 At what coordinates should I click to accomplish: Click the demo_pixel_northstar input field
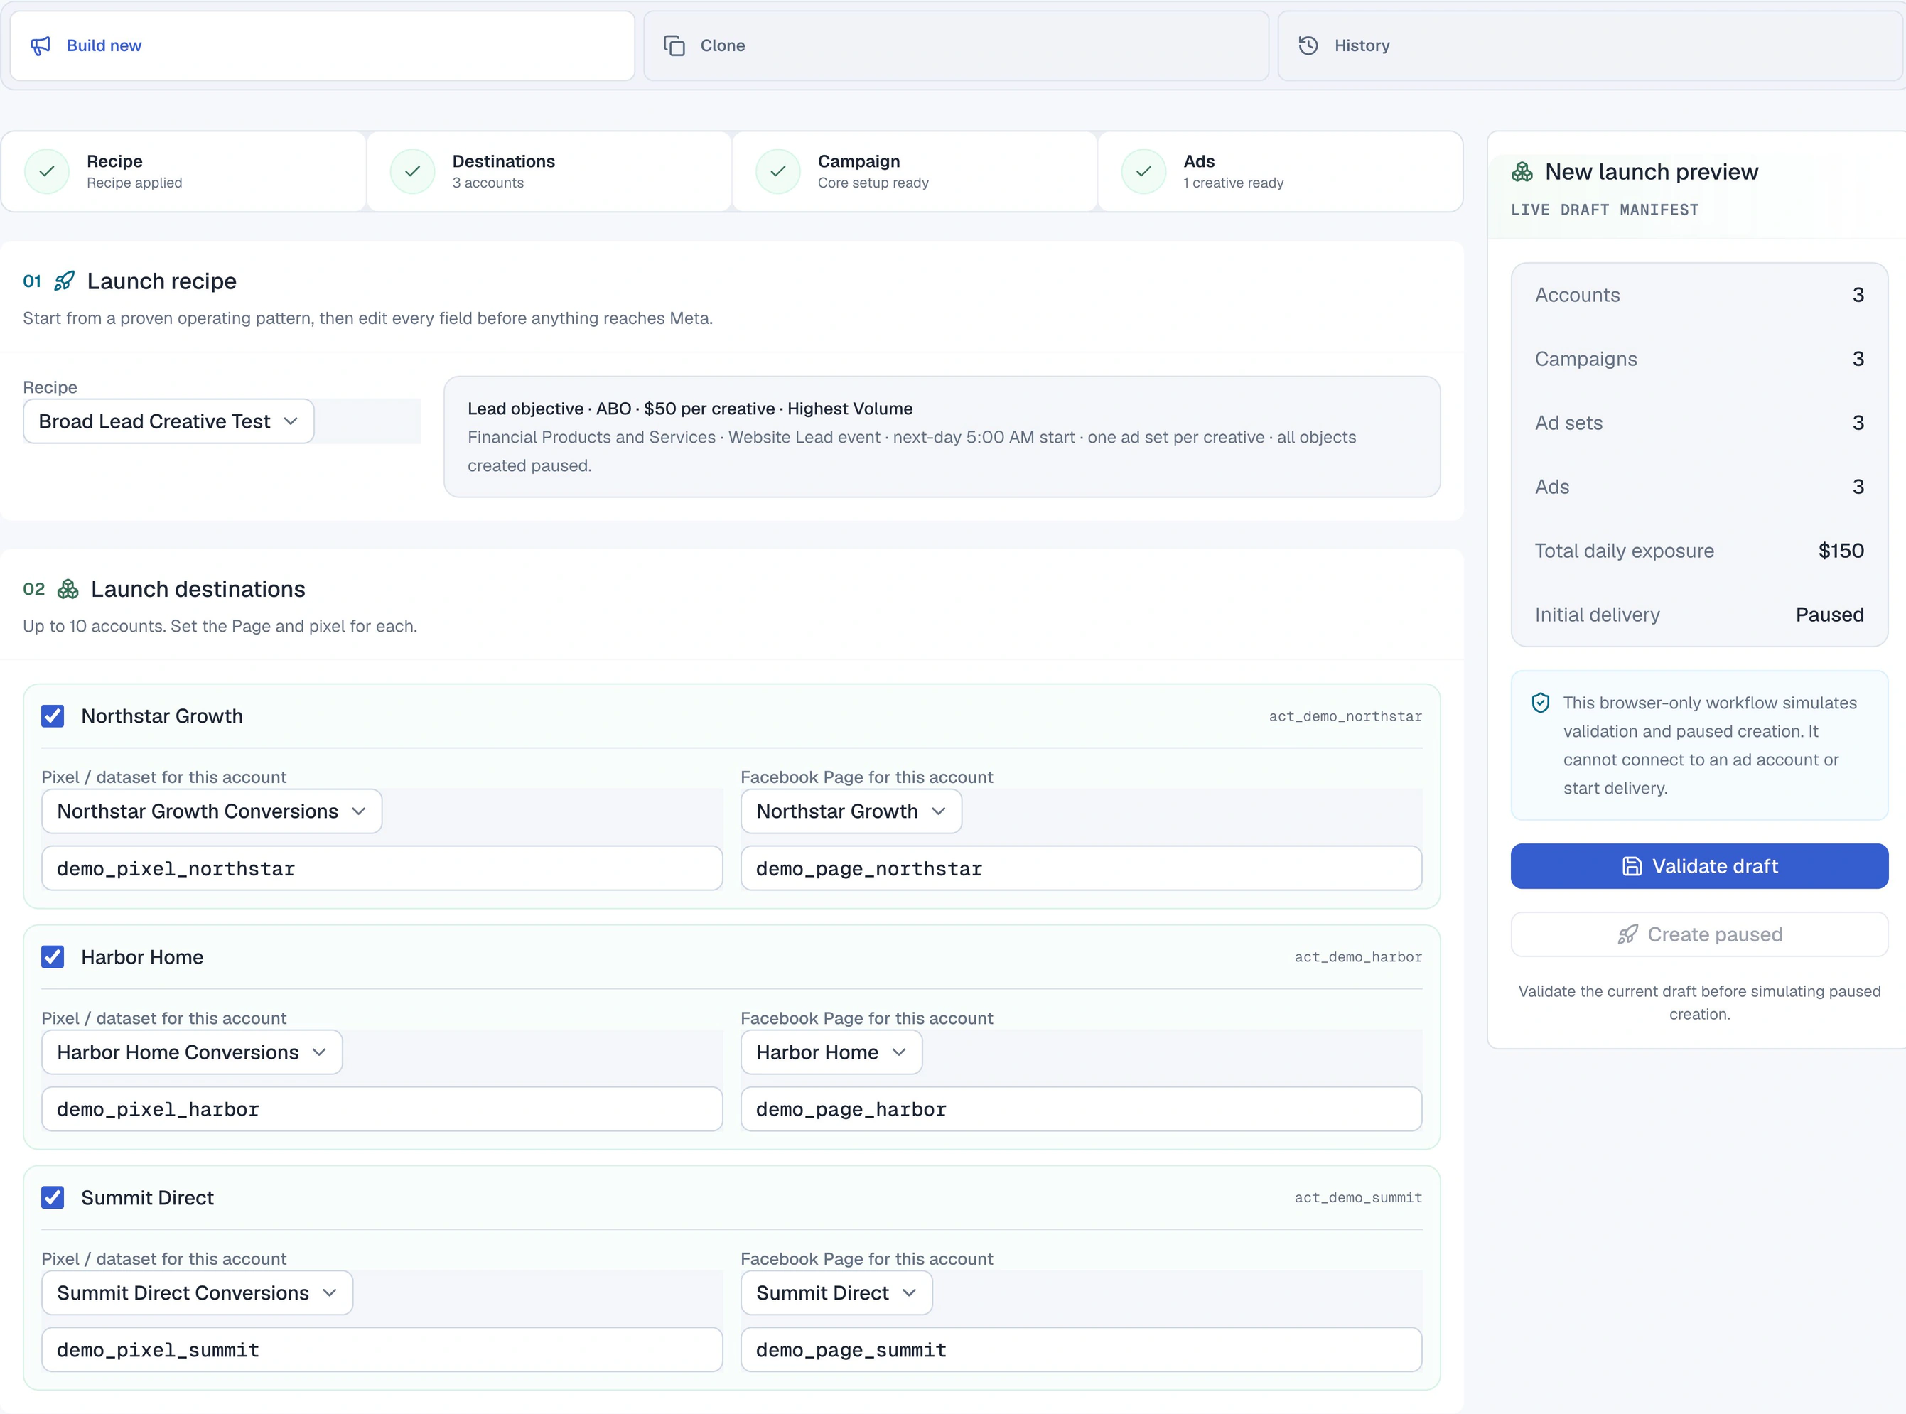tap(382, 869)
